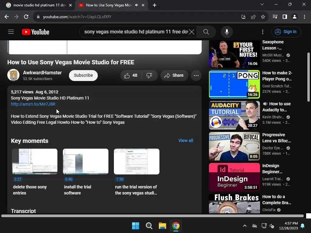This screenshot has height=233, width=311.
Task: Install app icon in address bar
Action: tap(244, 17)
